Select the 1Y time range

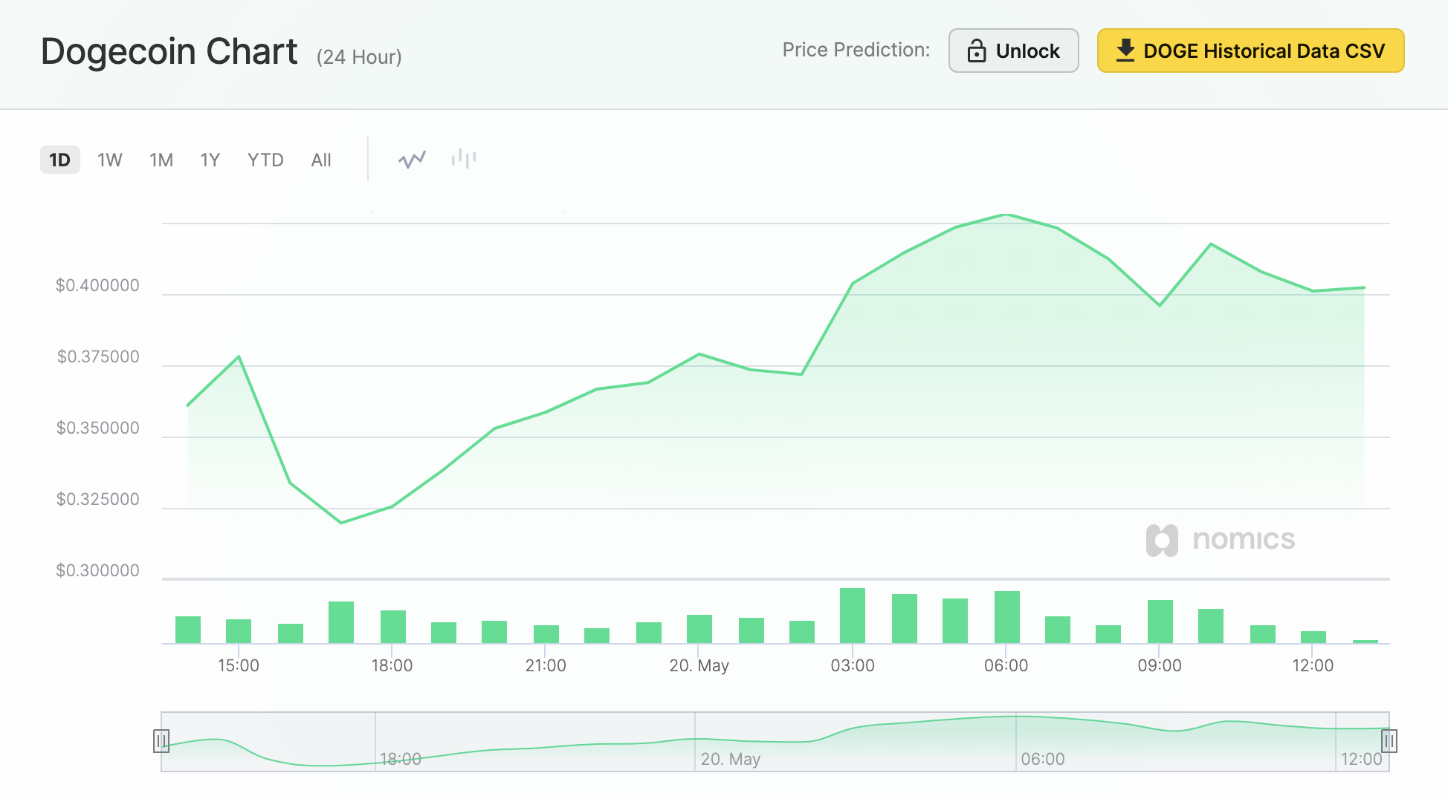(x=210, y=160)
